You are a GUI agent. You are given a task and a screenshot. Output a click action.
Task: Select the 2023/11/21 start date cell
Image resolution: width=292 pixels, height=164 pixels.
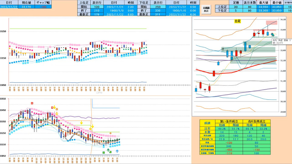114,7
